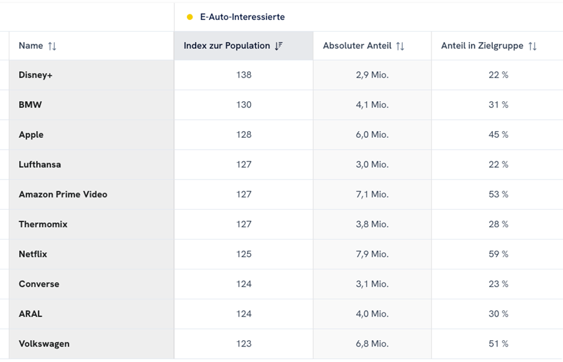Click Netflix's 7,9 Mio. absolute value

(372, 254)
